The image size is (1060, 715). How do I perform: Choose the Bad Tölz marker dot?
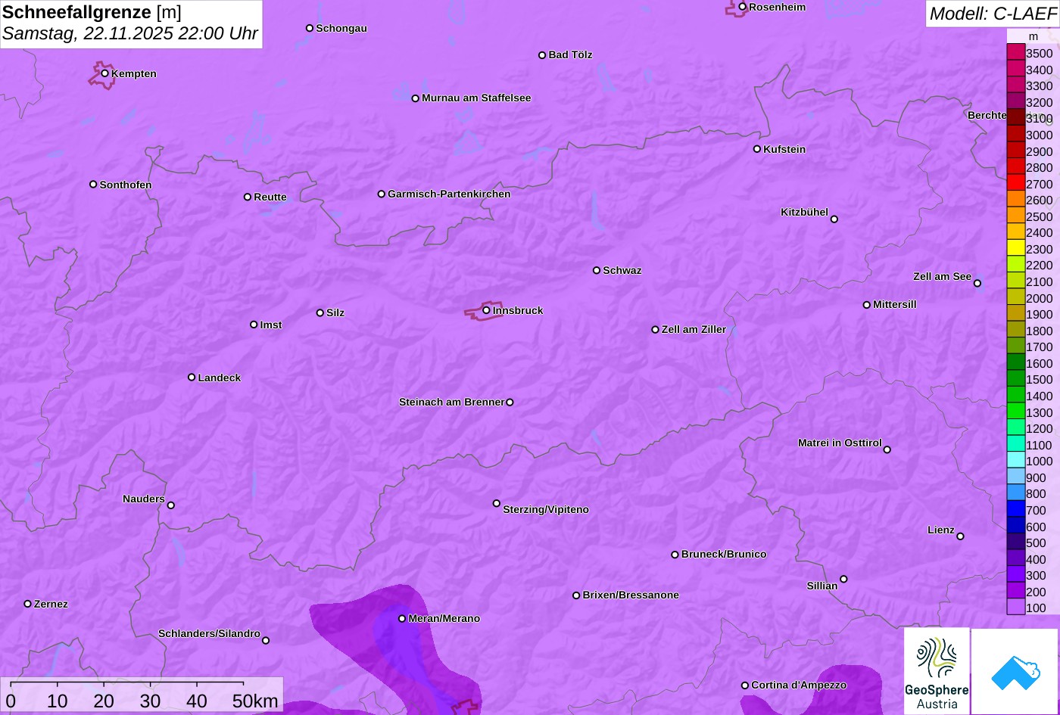point(542,55)
